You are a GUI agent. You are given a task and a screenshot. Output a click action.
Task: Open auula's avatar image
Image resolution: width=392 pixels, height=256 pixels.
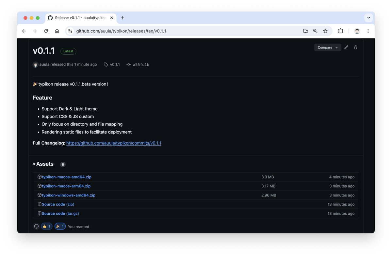(x=36, y=65)
